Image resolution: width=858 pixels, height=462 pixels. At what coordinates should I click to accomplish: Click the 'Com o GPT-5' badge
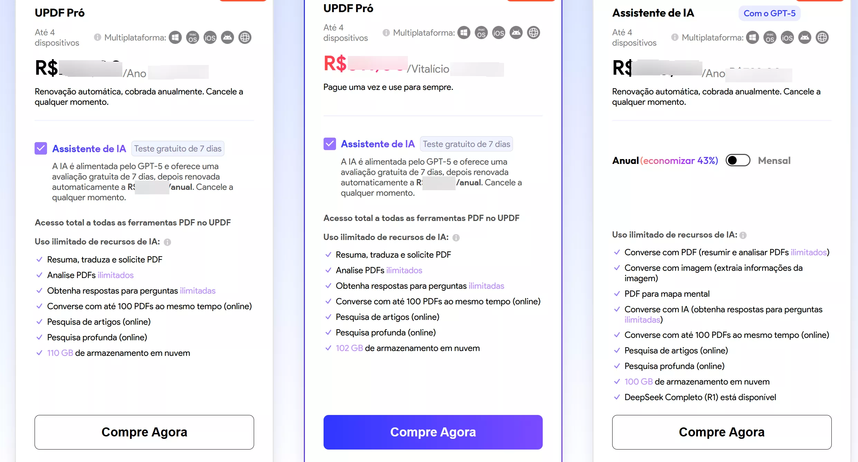[769, 13]
